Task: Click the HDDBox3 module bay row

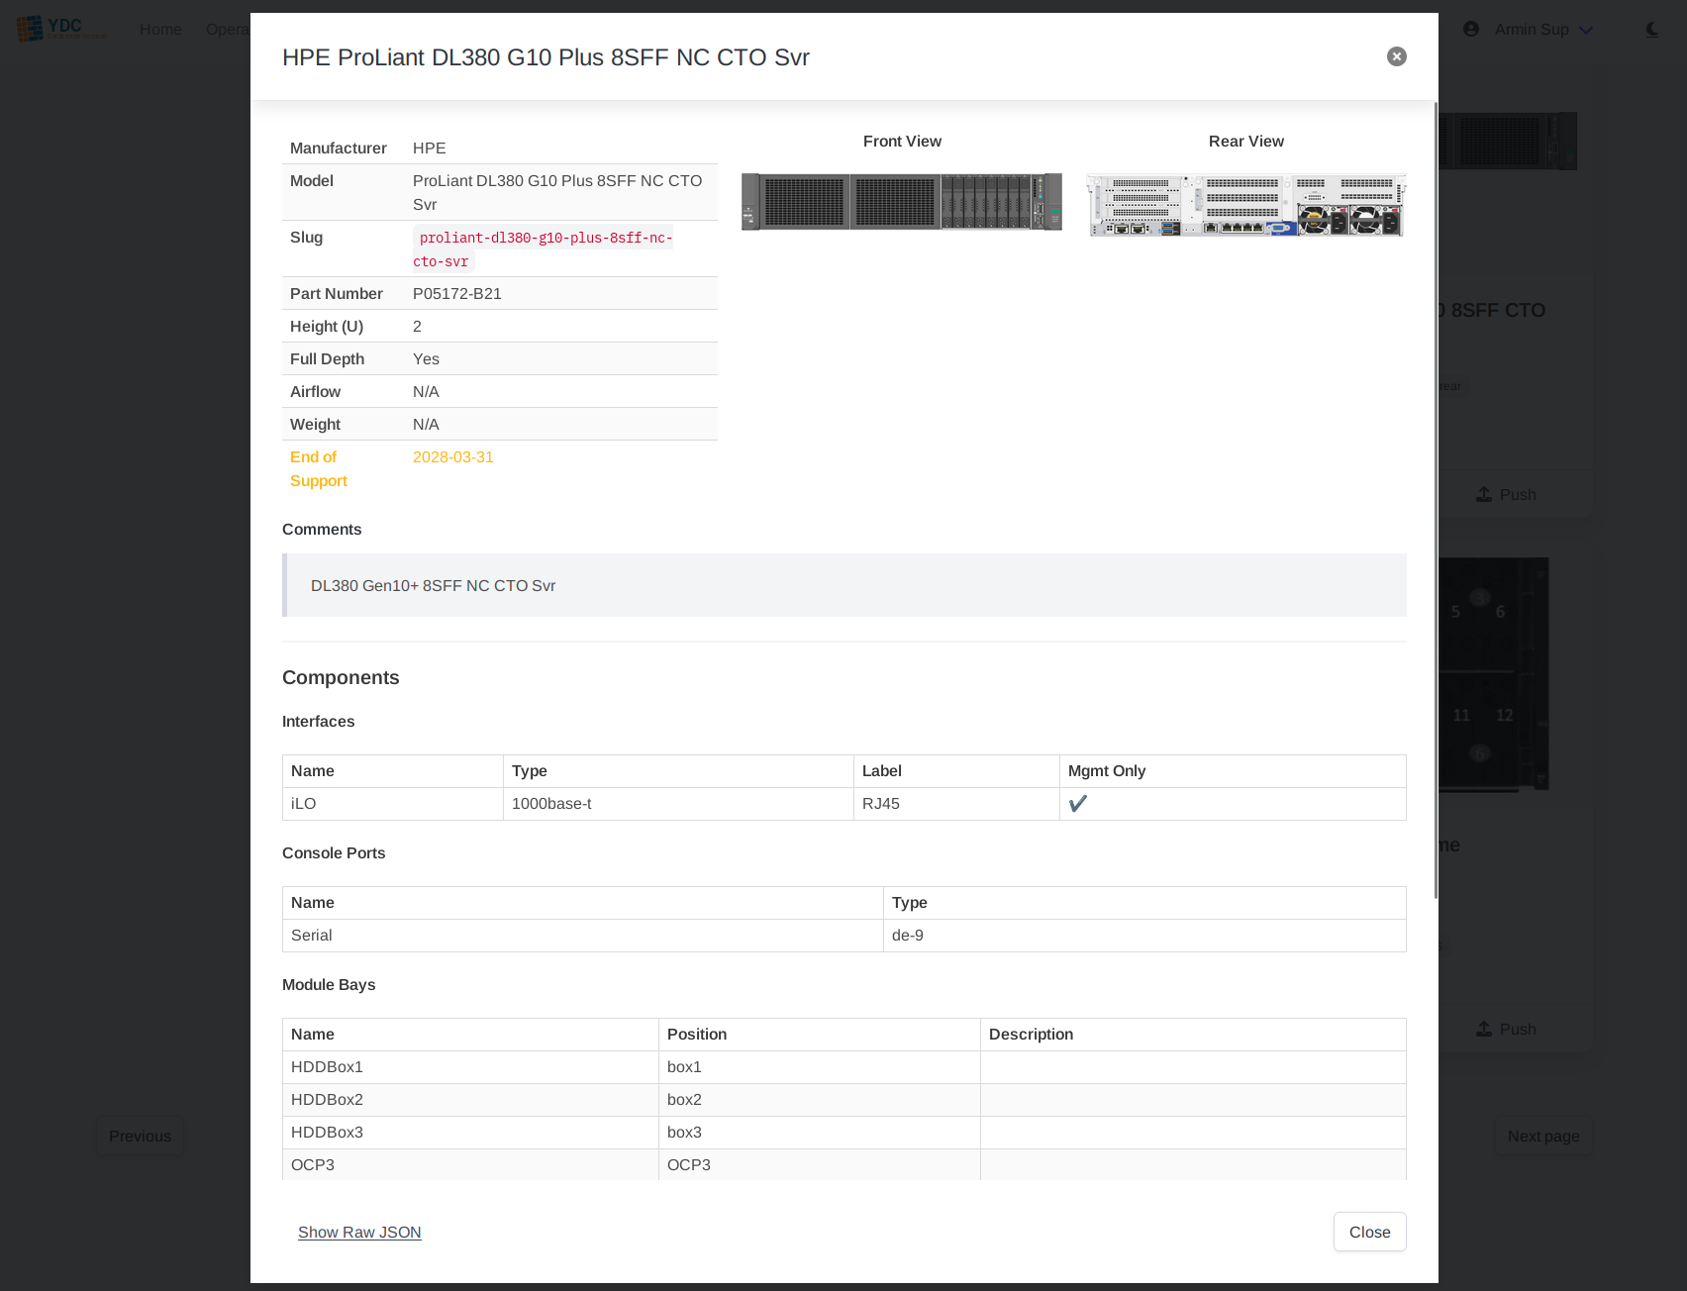Action: tap(844, 1133)
